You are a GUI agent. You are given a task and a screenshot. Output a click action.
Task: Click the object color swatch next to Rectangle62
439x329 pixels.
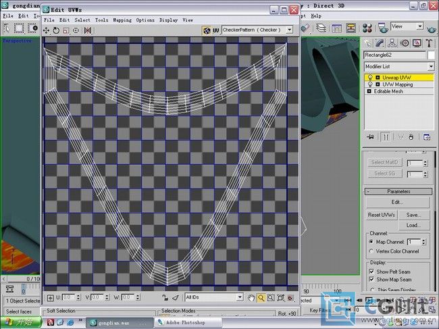point(432,55)
